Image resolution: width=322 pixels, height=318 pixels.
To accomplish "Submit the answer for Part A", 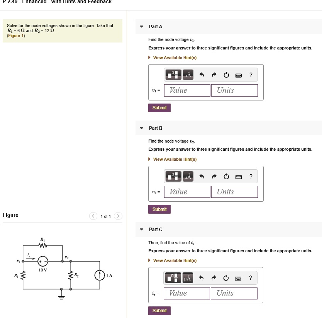I will 159,107.
